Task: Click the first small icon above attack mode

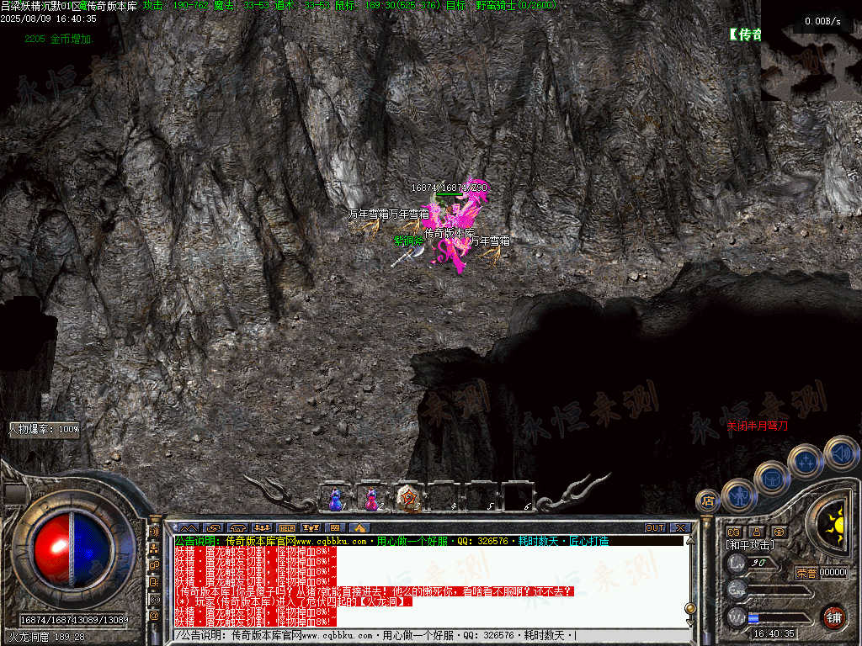Action: [x=734, y=532]
